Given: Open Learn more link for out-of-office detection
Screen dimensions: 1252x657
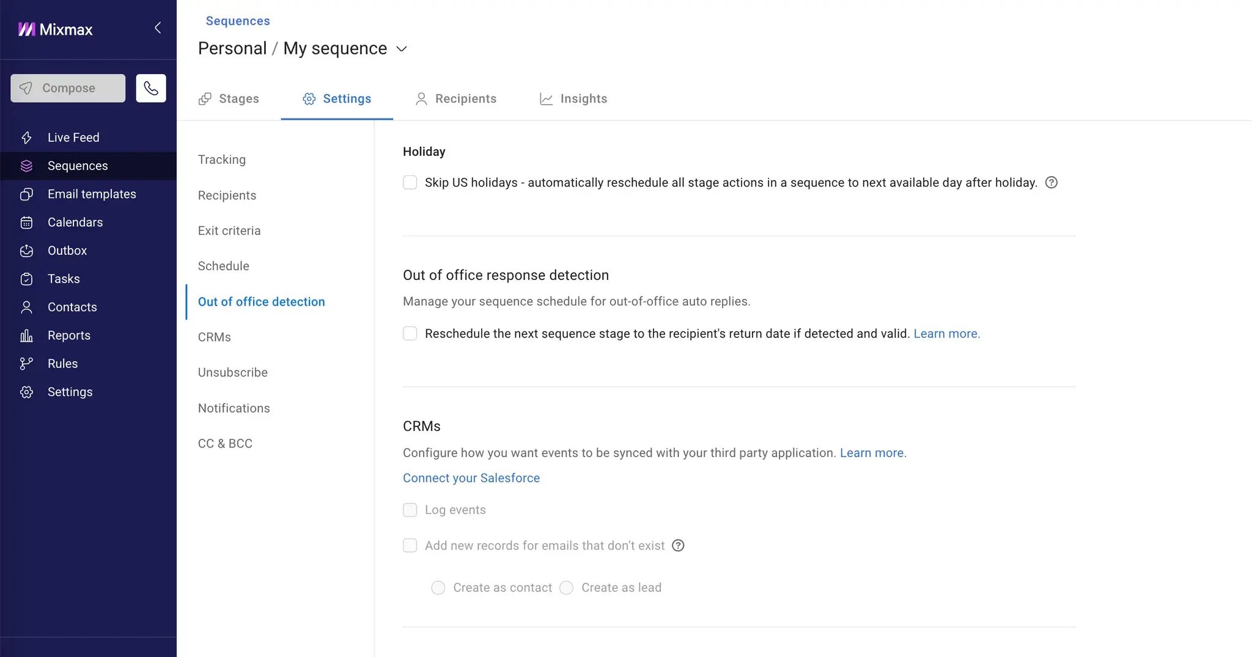Looking at the screenshot, I should click(x=947, y=334).
